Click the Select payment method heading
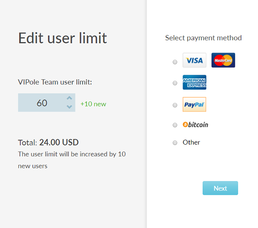Image resolution: width=258 pixels, height=228 pixels. (x=203, y=38)
